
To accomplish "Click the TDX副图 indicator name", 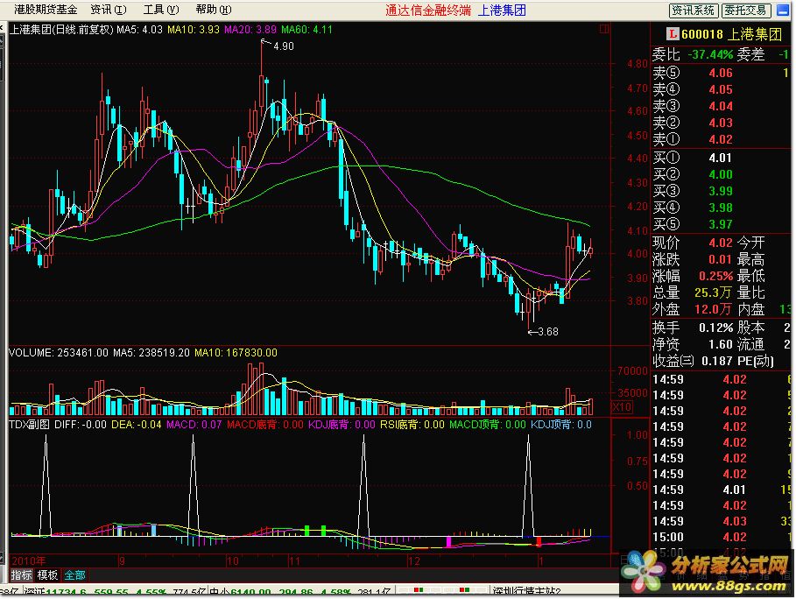I will [29, 425].
